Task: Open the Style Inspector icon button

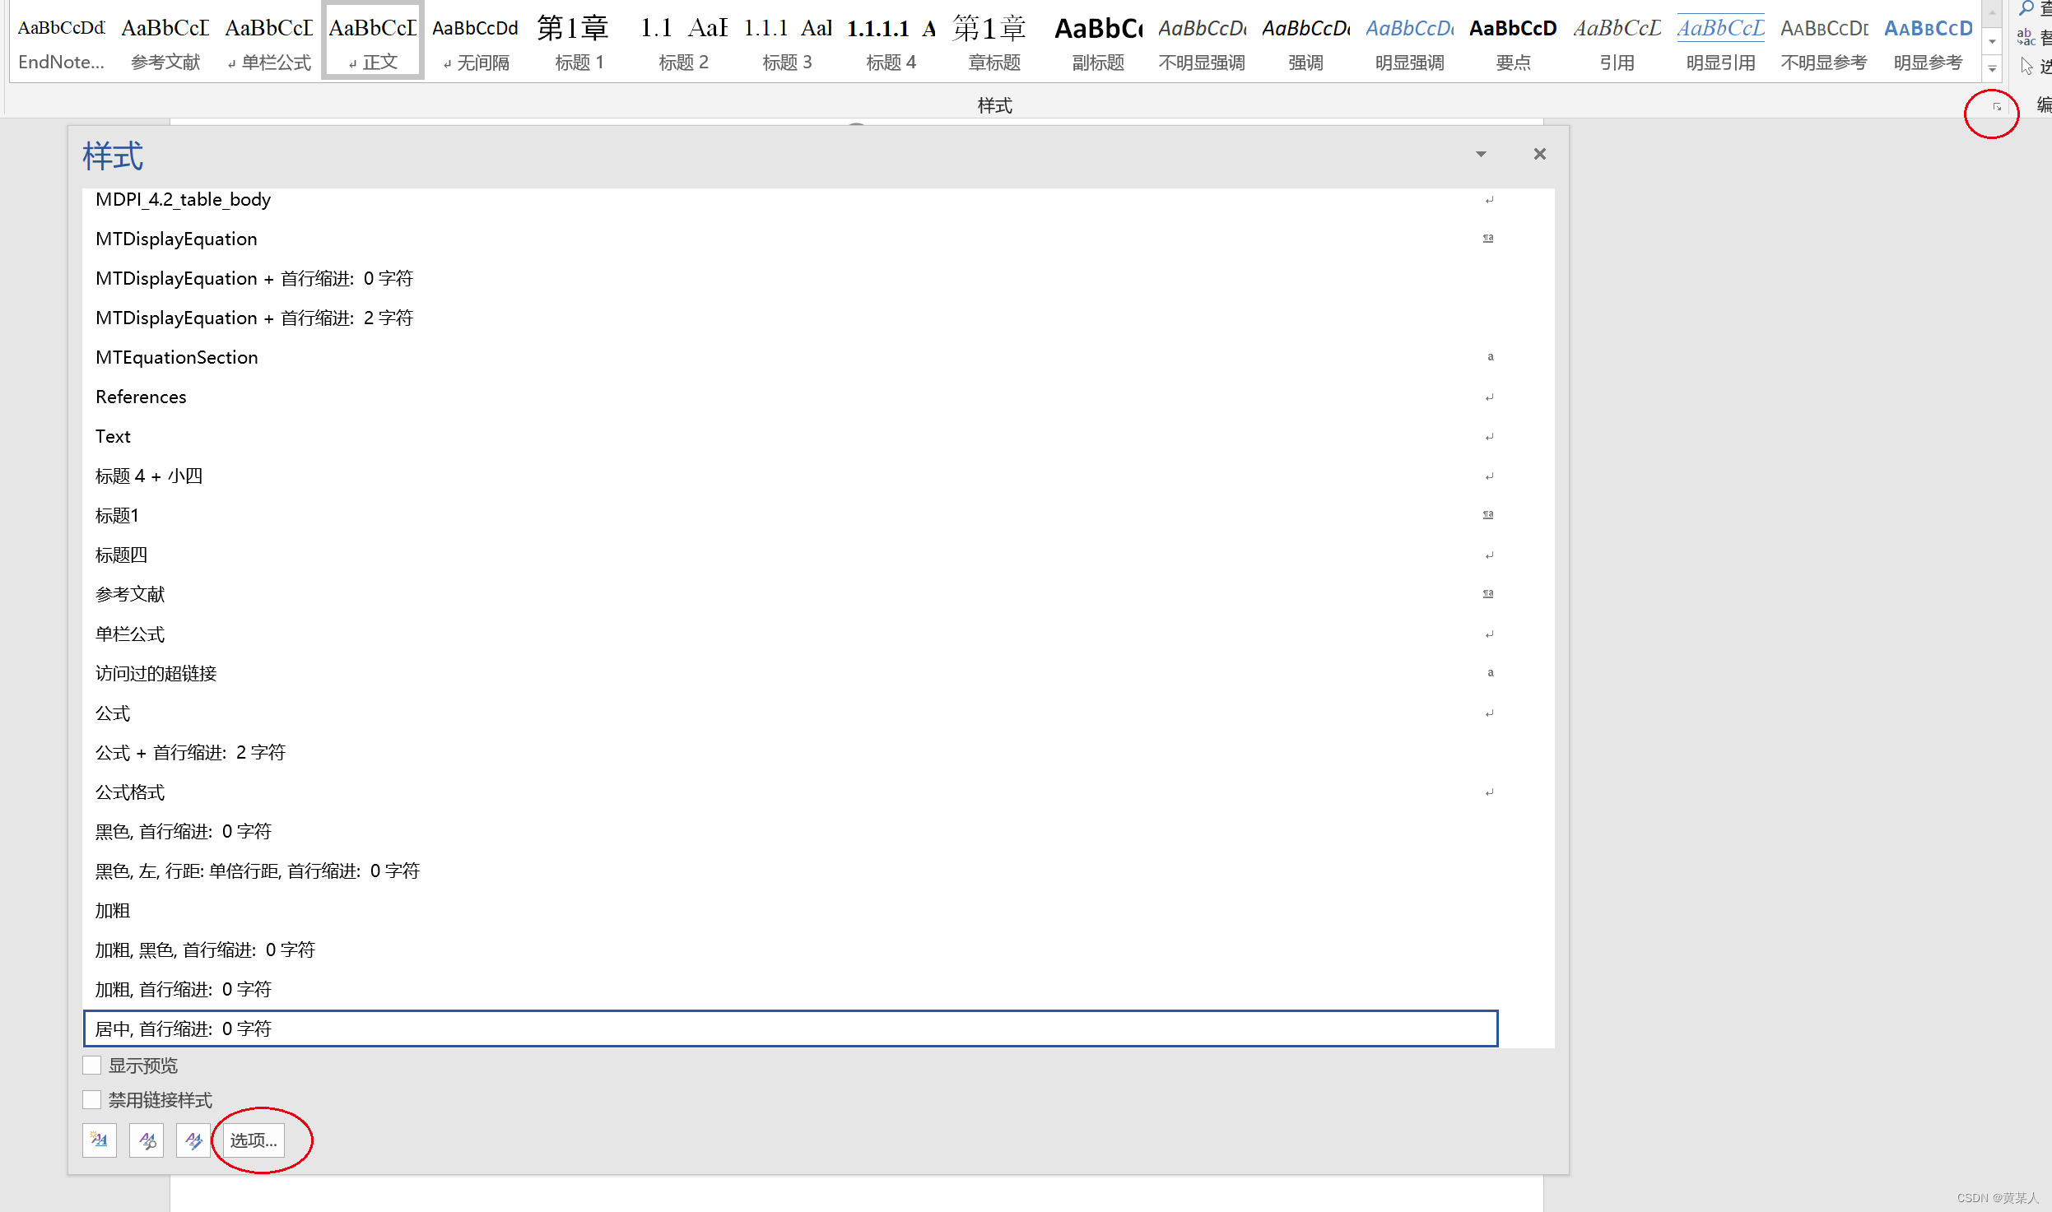Action: [x=147, y=1140]
